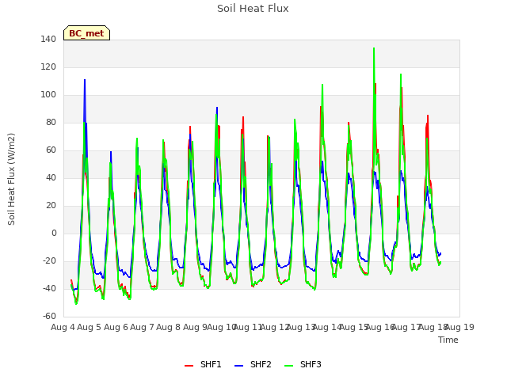This screenshot has width=507, height=380.
Task: Click the Aug 6 x-axis label
Action: pos(116,327)
